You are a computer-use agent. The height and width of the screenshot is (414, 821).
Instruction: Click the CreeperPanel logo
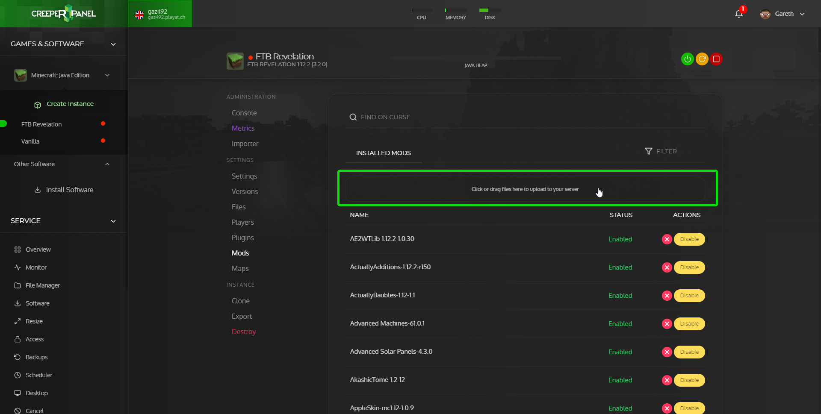(x=64, y=14)
